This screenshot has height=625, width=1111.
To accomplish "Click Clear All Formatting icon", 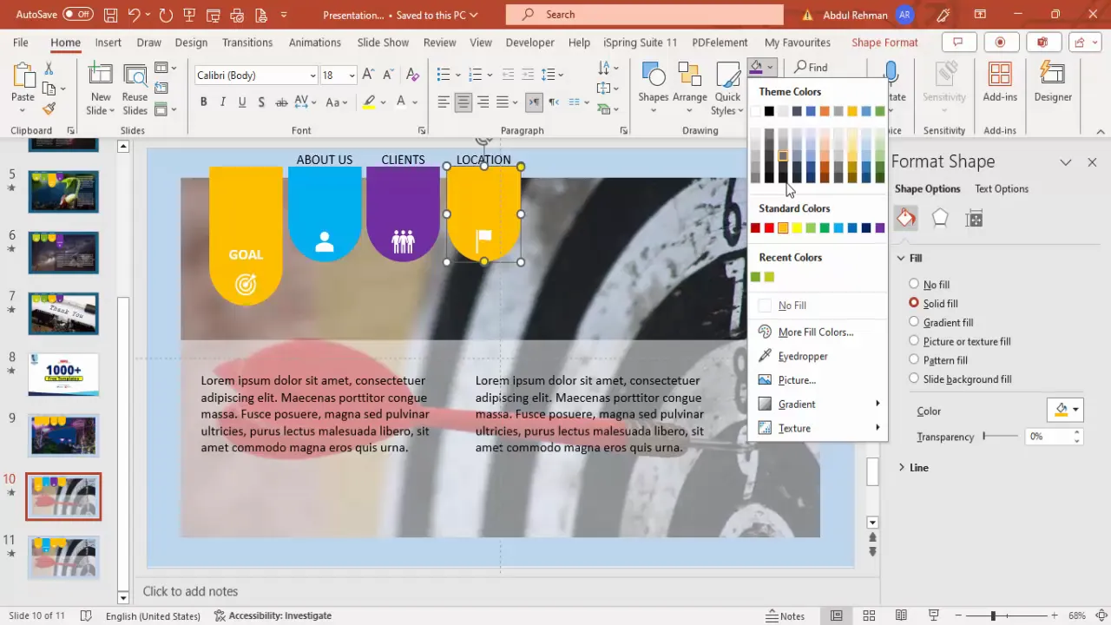I will point(412,76).
